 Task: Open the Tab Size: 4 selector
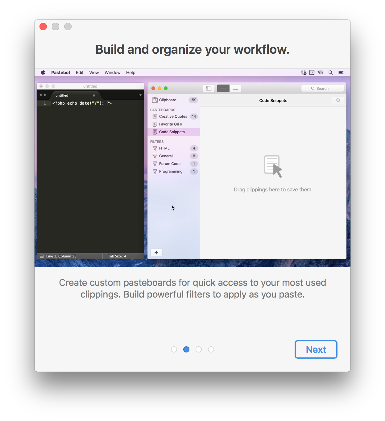(x=117, y=256)
